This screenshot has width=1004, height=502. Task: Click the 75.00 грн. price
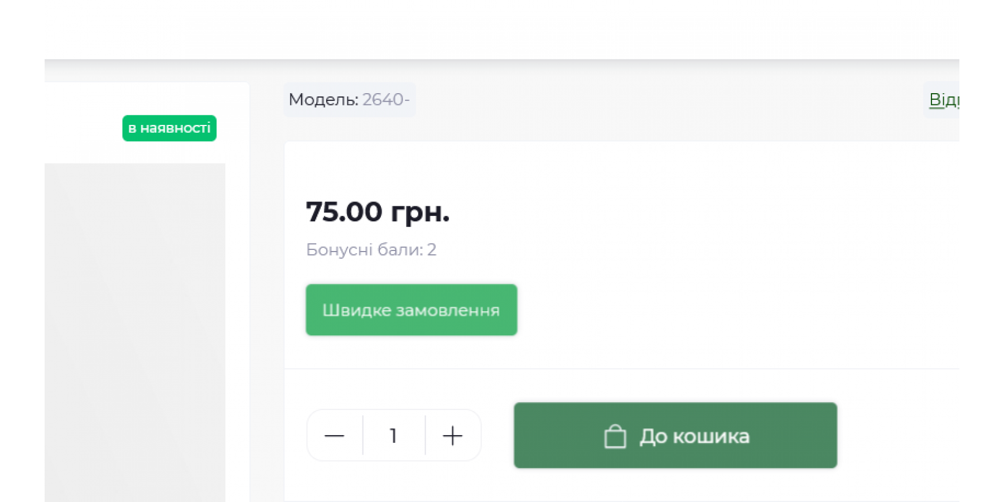[378, 212]
